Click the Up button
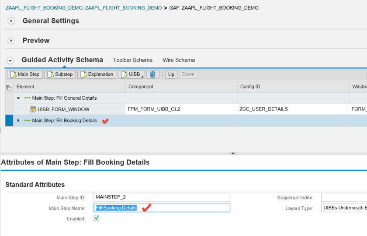 coord(171,74)
